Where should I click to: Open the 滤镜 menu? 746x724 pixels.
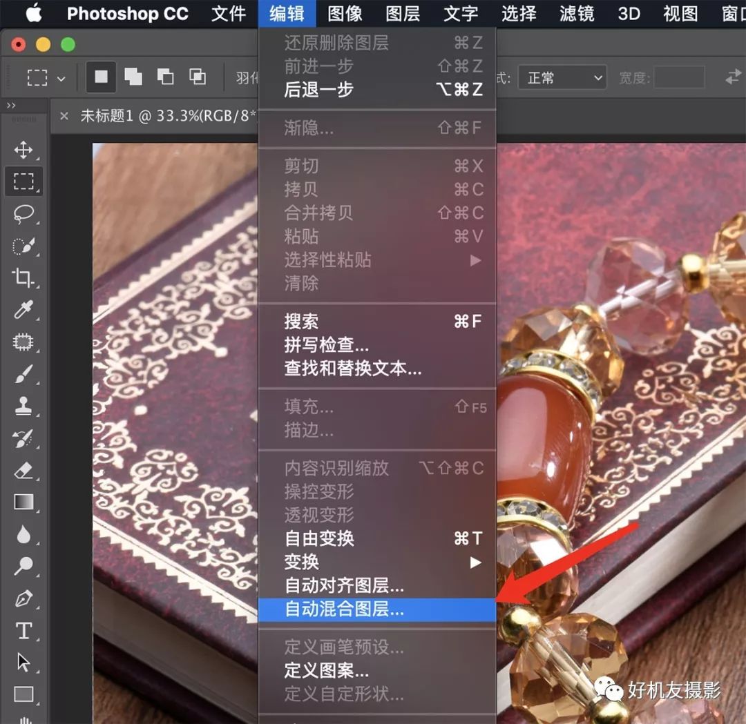tap(577, 13)
